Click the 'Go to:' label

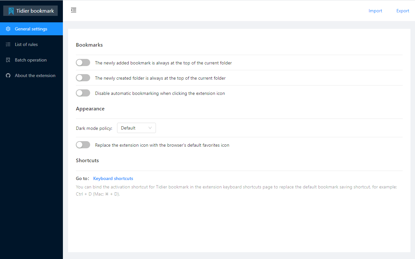coord(82,178)
